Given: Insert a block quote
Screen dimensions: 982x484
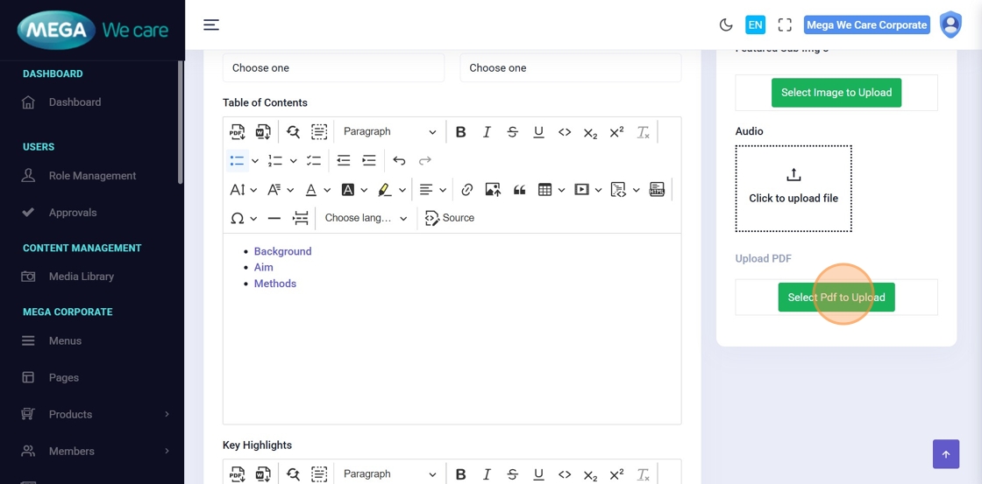Looking at the screenshot, I should click(x=519, y=190).
